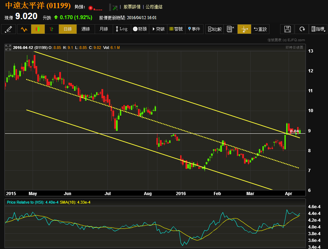328x249 pixels.
Task: Click the chart date 2016-04-12 header
Action: point(23,48)
